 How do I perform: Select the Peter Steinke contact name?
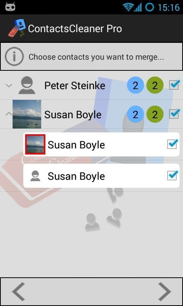(75, 86)
